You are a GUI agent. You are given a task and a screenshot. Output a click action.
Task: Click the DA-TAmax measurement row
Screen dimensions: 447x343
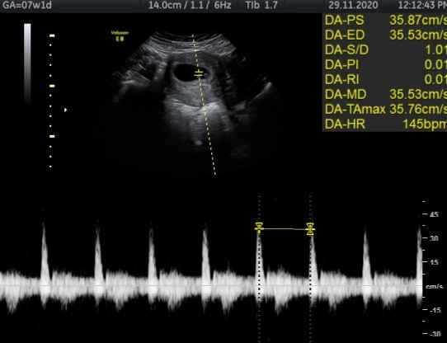386,109
